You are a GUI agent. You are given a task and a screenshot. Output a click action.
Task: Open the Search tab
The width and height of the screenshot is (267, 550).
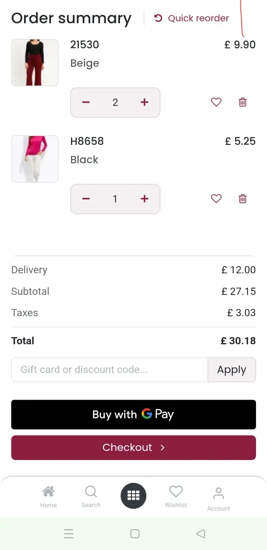91,497
